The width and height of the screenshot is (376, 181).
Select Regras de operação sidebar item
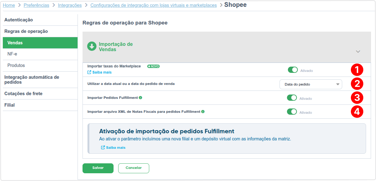pyautogui.click(x=40, y=31)
